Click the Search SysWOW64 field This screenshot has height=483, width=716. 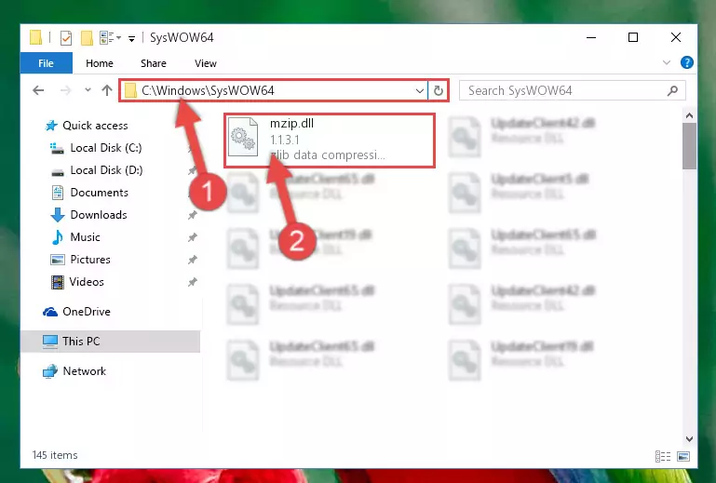pos(573,90)
